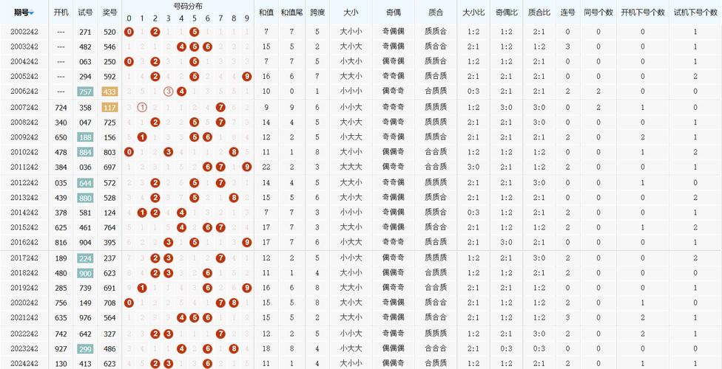Click red ball 5 in row 2008242
This screenshot has height=369, width=722.
coord(195,123)
